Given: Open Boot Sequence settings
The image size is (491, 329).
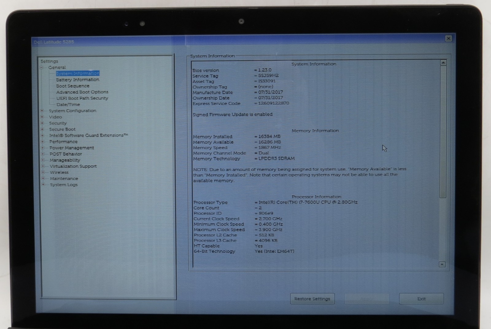Looking at the screenshot, I should (x=73, y=86).
